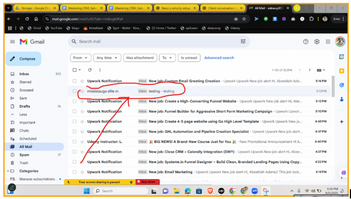Open the Inbox folder
This screenshot has width=351, height=199.
24,74
